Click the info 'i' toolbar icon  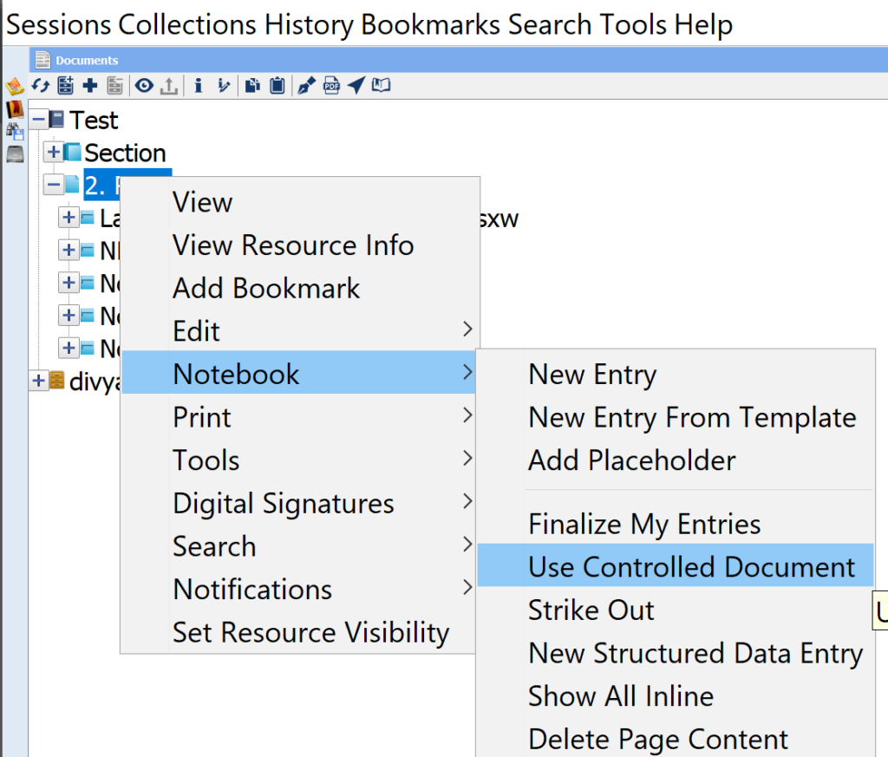point(199,85)
